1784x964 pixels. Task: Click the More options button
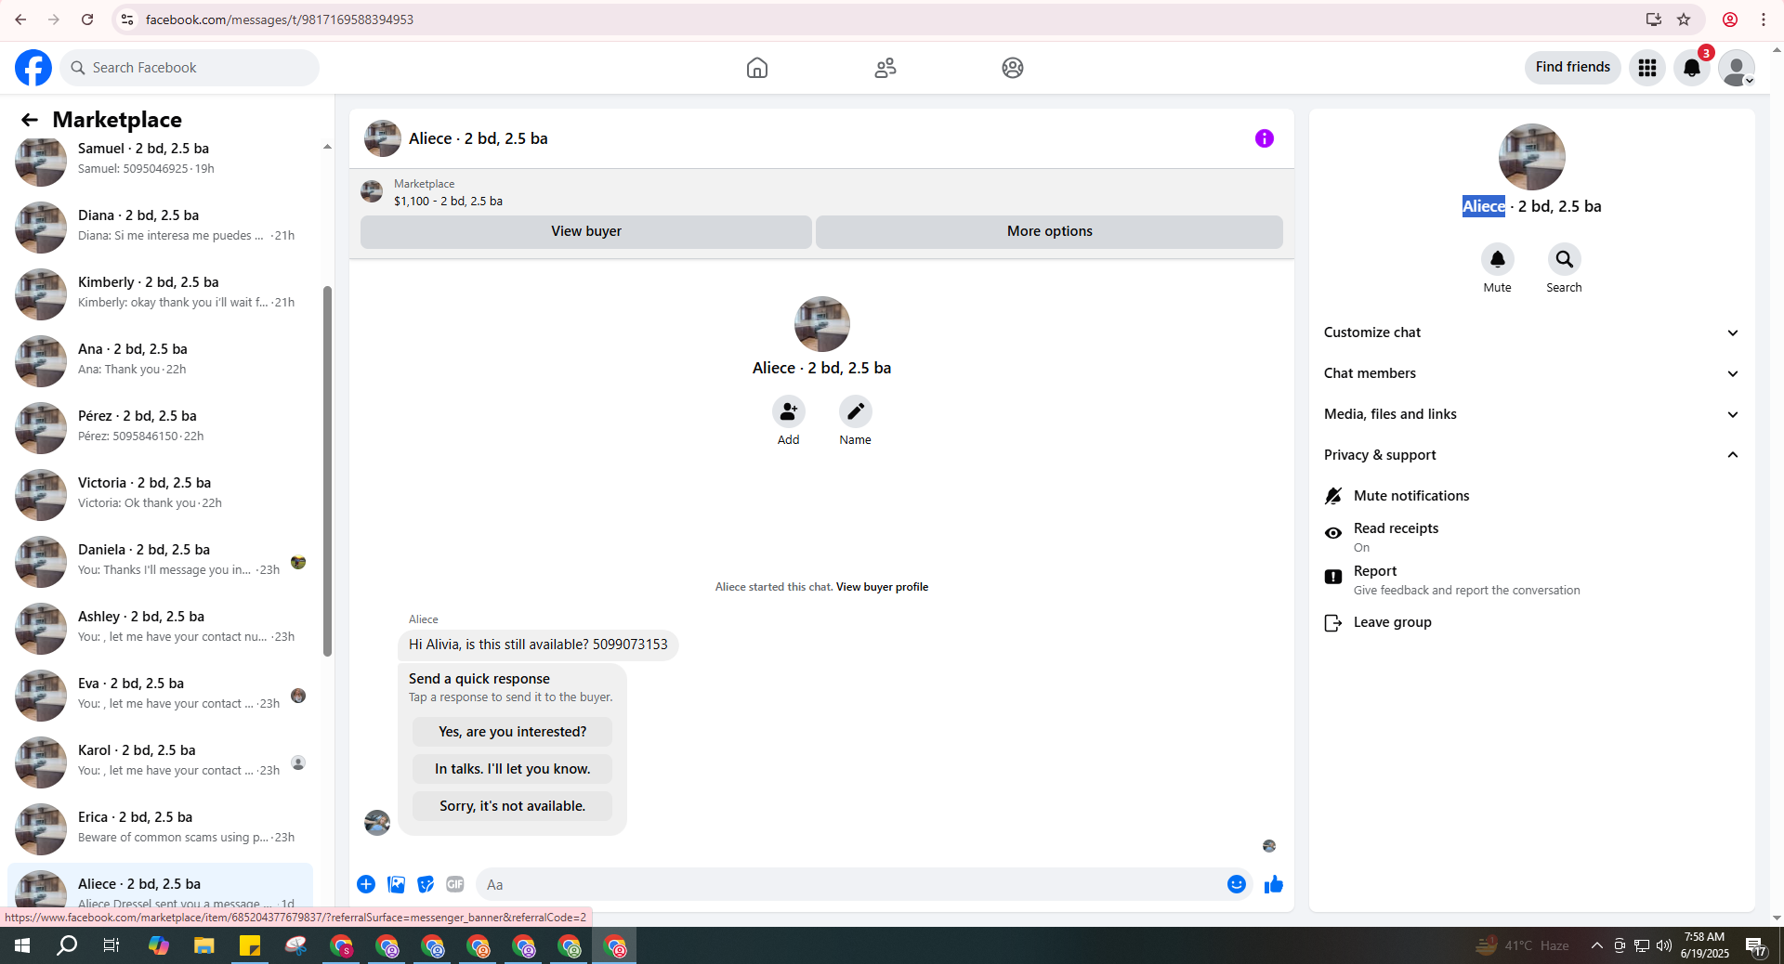pos(1049,231)
